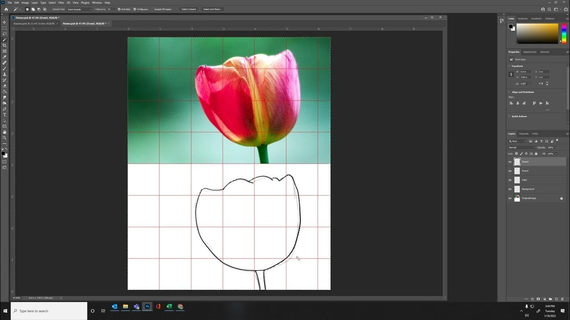Select the Move tool

point(5,22)
